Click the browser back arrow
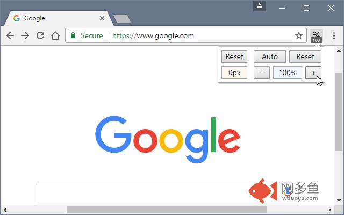Screen dimensions: 344x215 coord(10,35)
